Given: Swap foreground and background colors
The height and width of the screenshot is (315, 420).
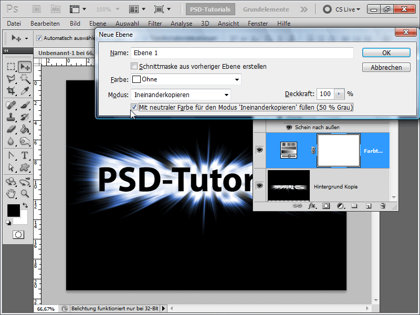Looking at the screenshot, I should point(25,205).
